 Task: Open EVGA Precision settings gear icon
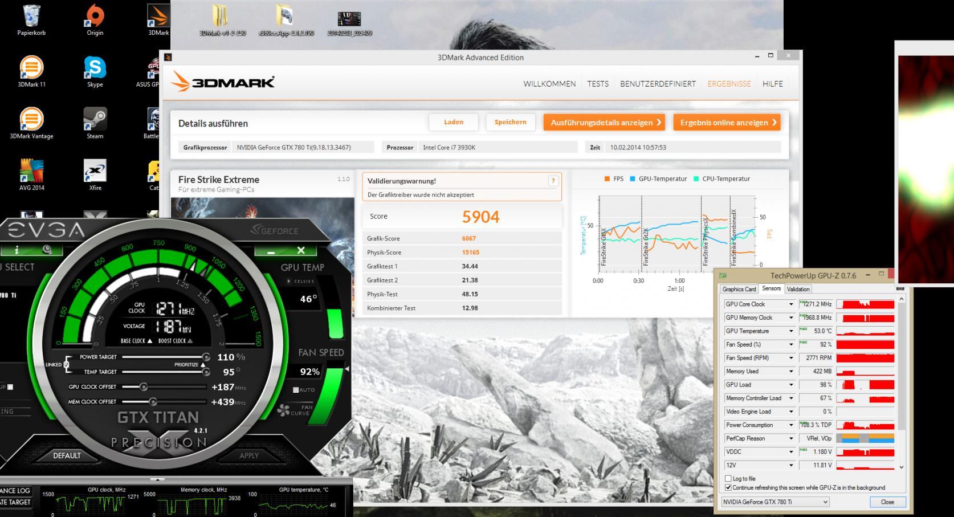click(x=47, y=250)
